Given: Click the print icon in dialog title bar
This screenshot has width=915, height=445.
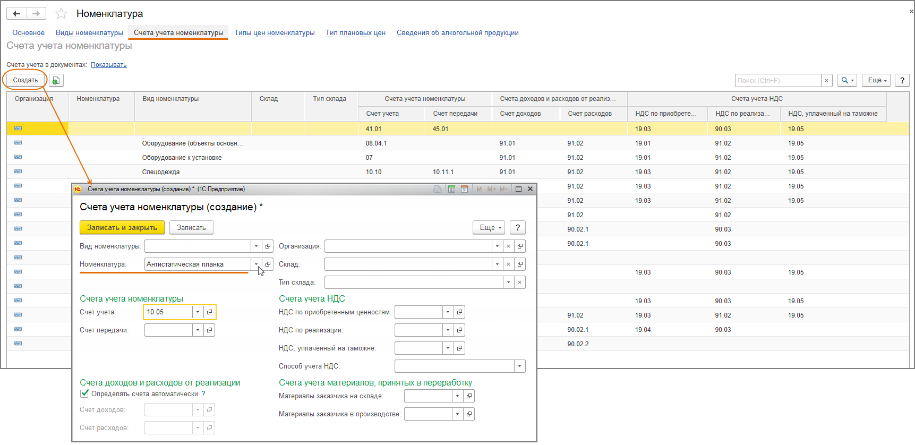Looking at the screenshot, I should point(438,189).
